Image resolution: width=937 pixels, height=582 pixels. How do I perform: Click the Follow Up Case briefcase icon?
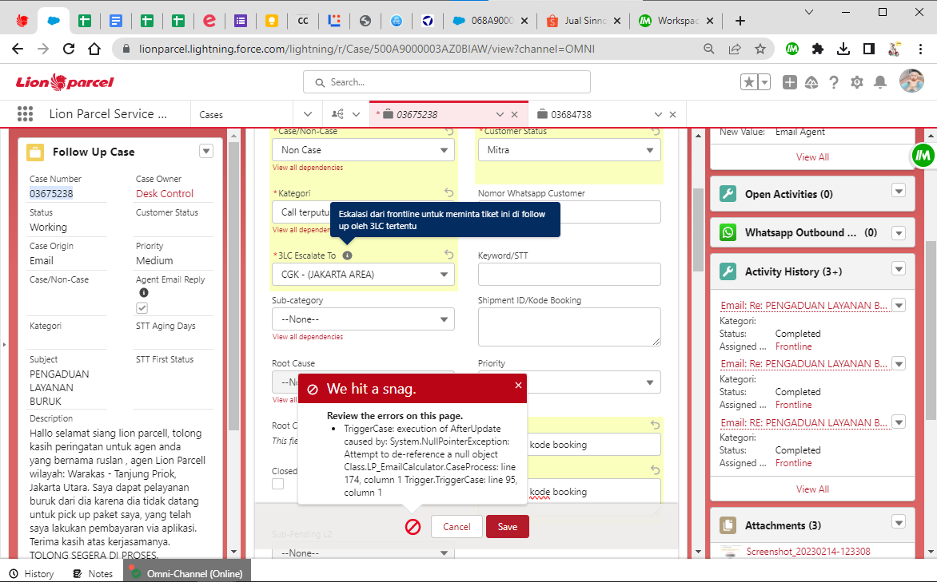pyautogui.click(x=35, y=152)
